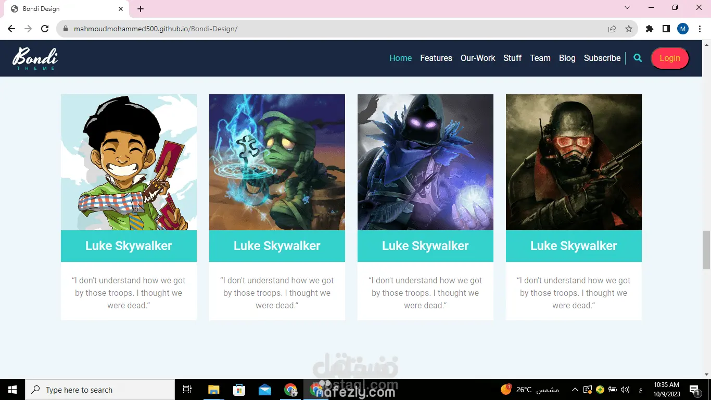Open the Features nav item
This screenshot has height=400, width=711.
(x=436, y=58)
